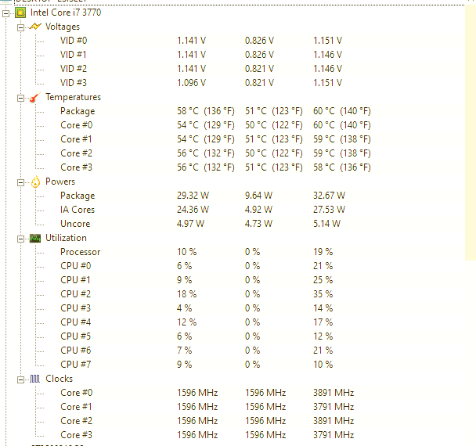
Task: Select the CPU #4 row
Action: [76, 322]
